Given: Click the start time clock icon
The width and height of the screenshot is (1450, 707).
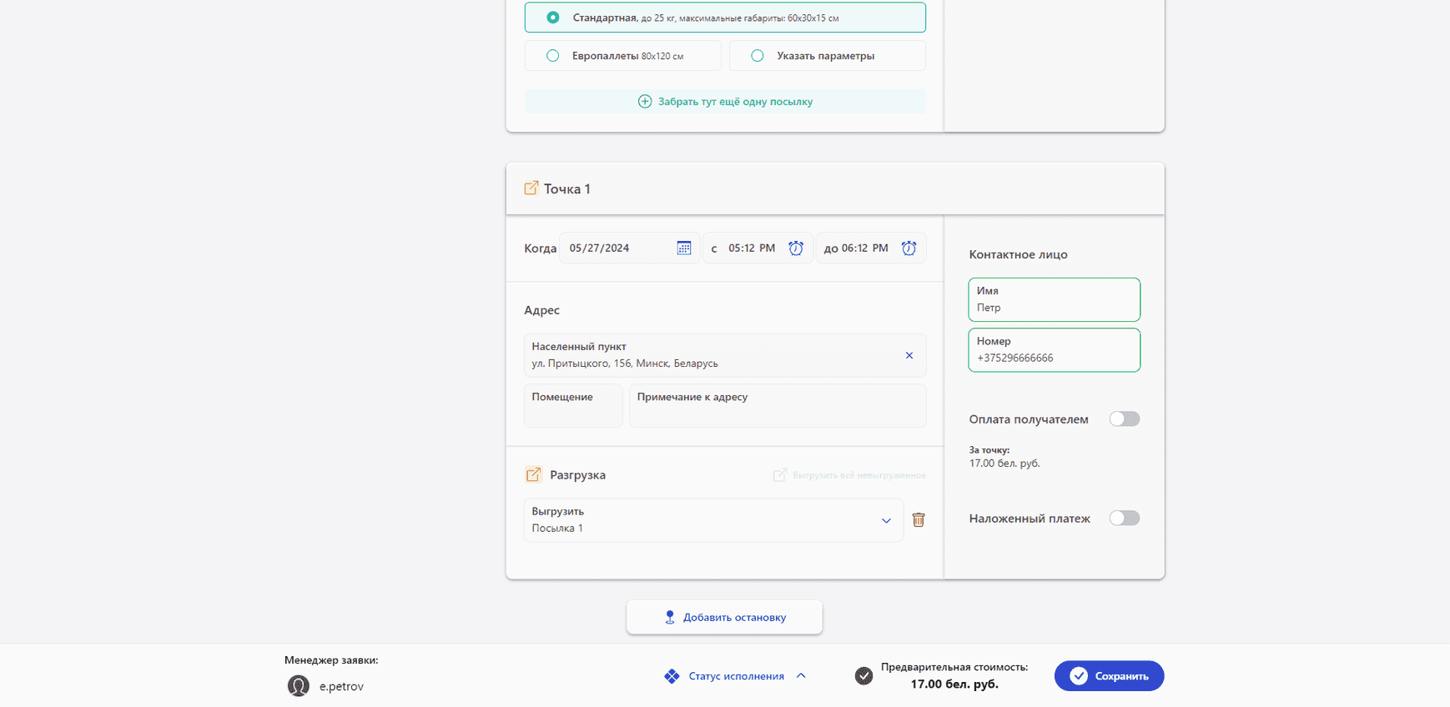Looking at the screenshot, I should [796, 248].
